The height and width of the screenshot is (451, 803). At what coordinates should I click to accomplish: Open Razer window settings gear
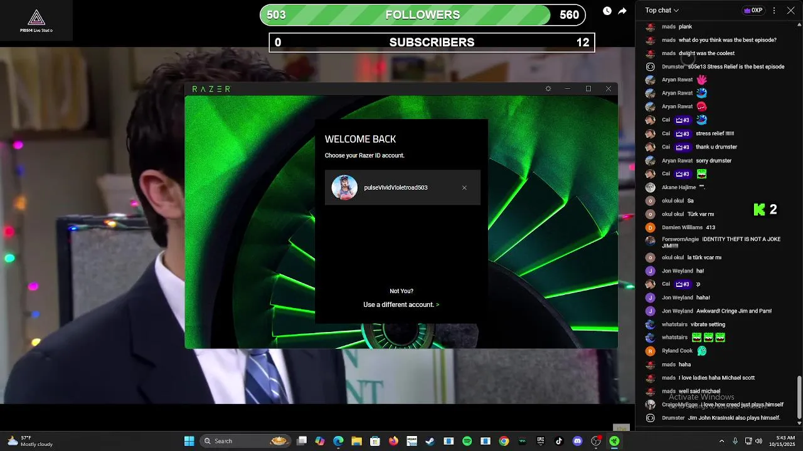(x=548, y=89)
